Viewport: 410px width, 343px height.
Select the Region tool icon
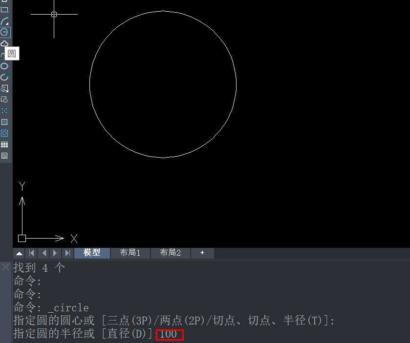(4, 133)
